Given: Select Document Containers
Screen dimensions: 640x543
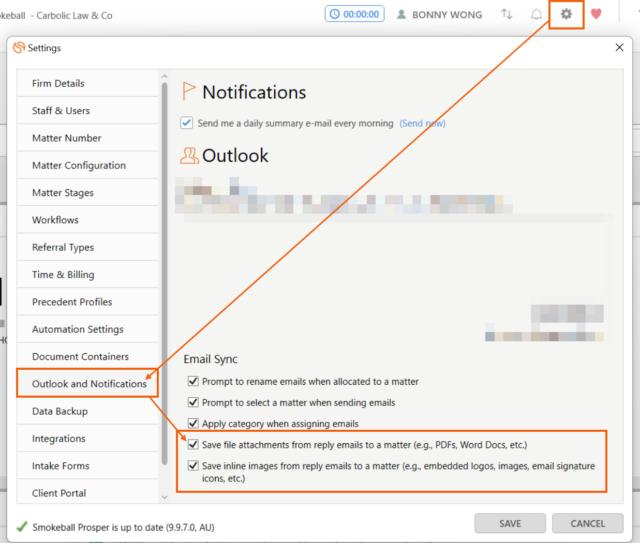Looking at the screenshot, I should (87, 357).
